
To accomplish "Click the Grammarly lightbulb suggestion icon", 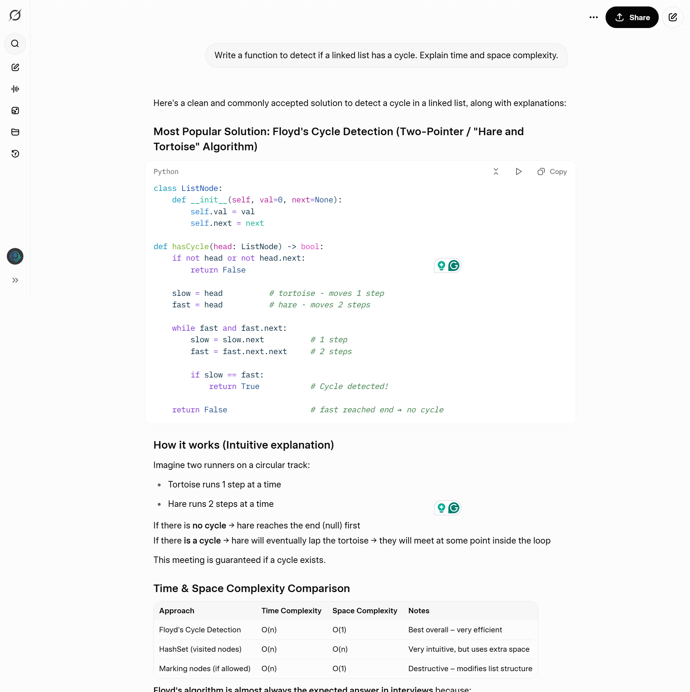I will pyautogui.click(x=441, y=266).
